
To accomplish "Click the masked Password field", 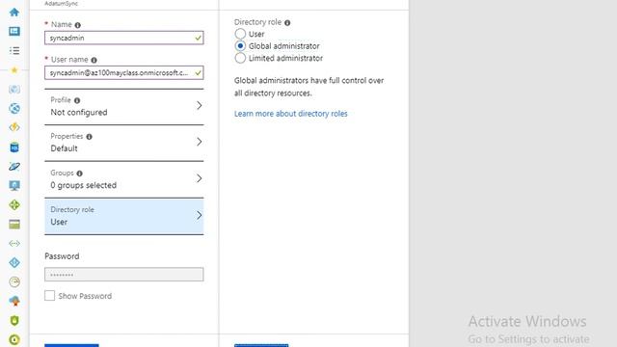I will [x=124, y=275].
